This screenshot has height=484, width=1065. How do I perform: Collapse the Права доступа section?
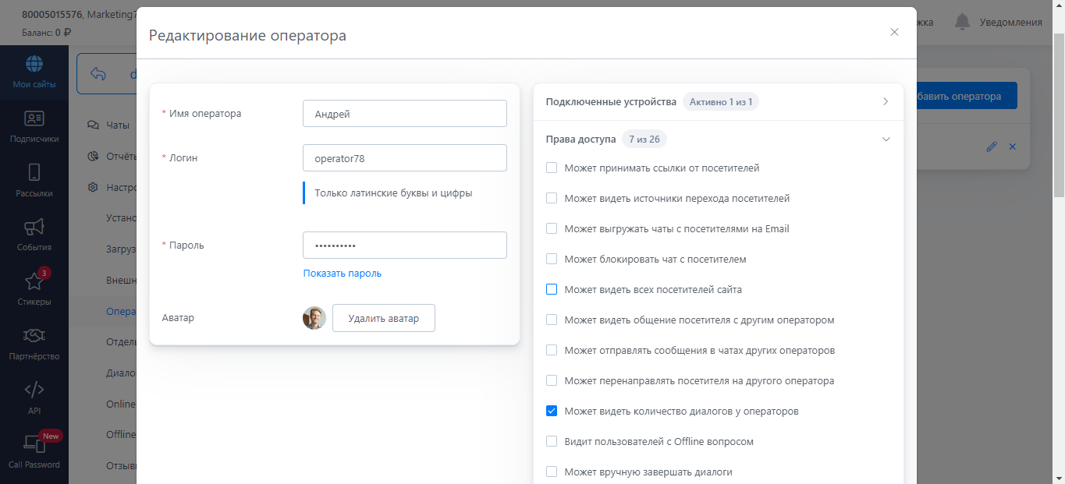[886, 140]
